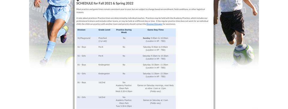
Task: Click Pre-K in the 5U - Girls row
Action: point(101,56)
